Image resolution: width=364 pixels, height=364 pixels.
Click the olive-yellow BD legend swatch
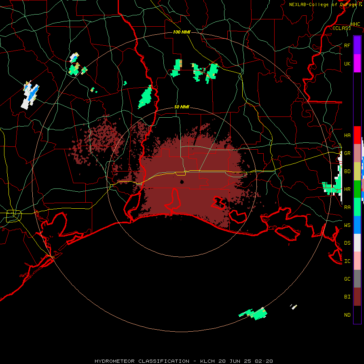click(x=357, y=171)
